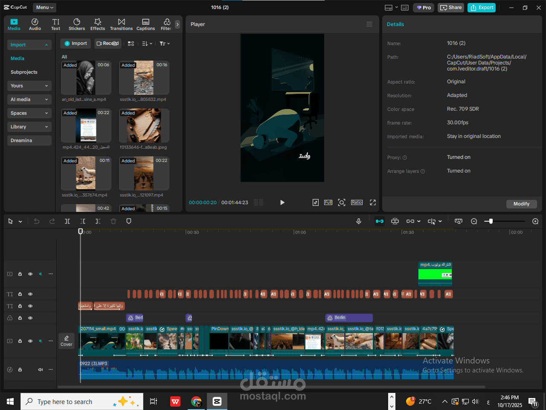Screen dimensions: 546x410
Task: Hide the lower text track
Action: tap(30, 306)
